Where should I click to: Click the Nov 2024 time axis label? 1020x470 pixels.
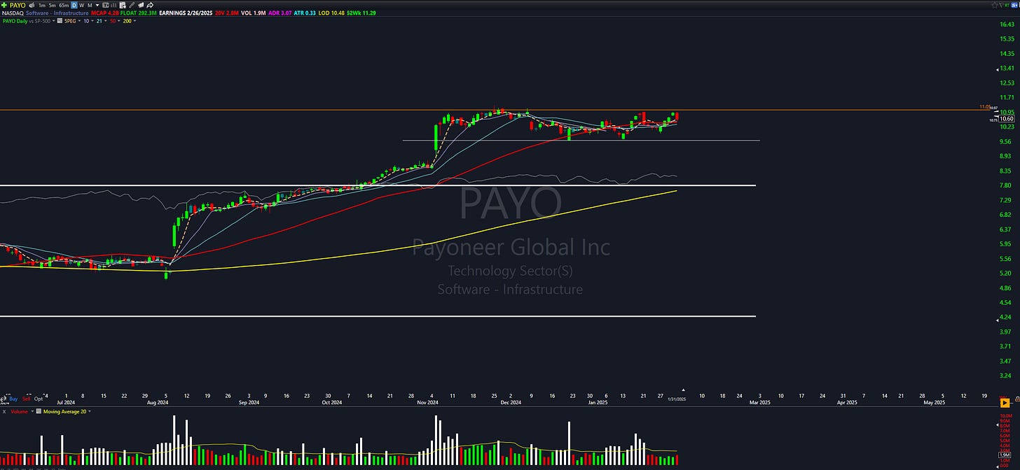click(427, 402)
